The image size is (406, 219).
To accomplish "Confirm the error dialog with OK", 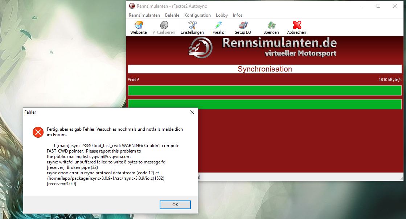I will point(175,205).
